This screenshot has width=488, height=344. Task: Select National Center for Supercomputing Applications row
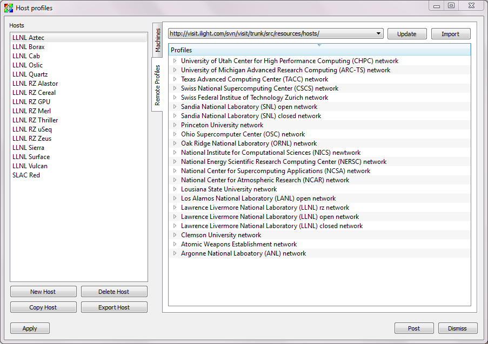click(x=319, y=171)
